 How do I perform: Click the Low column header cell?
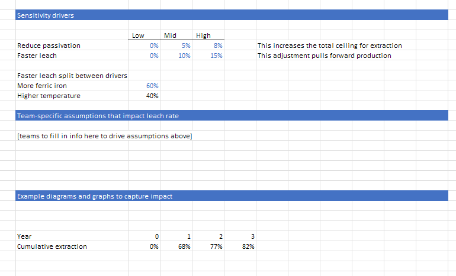[x=144, y=35]
